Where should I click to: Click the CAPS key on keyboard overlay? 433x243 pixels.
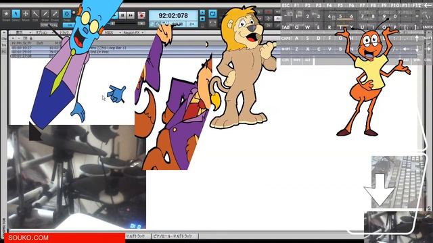286,38
